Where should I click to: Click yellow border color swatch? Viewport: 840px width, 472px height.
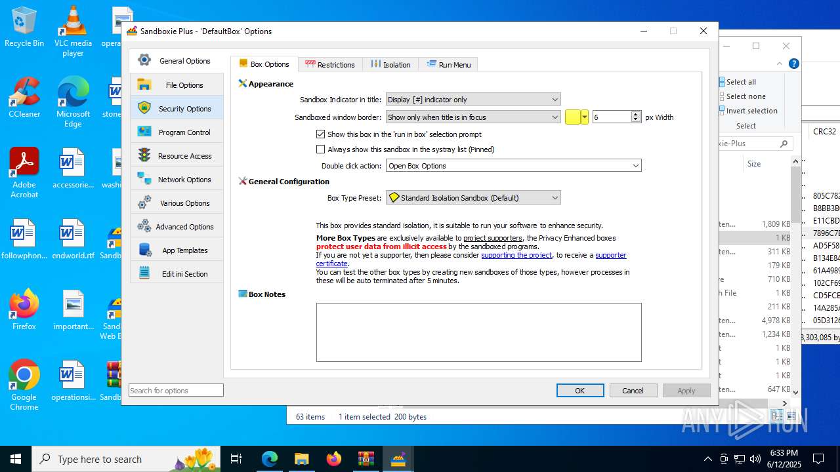click(573, 117)
